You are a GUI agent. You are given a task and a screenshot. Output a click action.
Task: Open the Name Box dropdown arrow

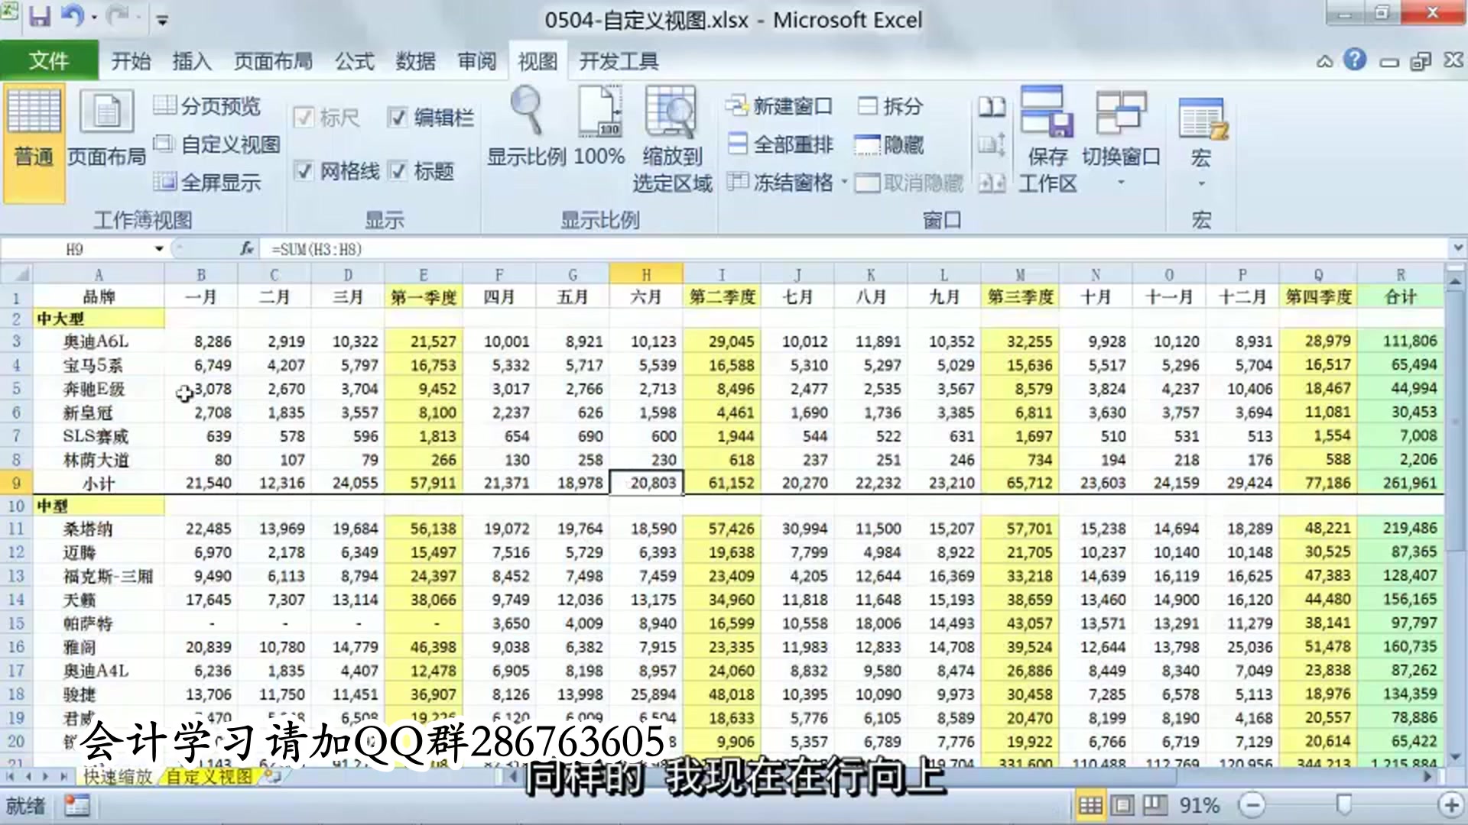[158, 249]
